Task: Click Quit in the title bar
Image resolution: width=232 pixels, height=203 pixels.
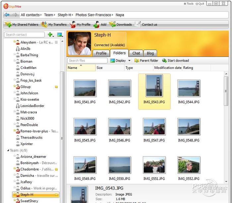Action: (200, 4)
